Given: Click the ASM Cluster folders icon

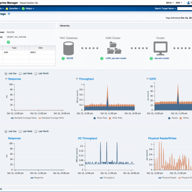Looking at the screenshot, I should tap(114, 48).
